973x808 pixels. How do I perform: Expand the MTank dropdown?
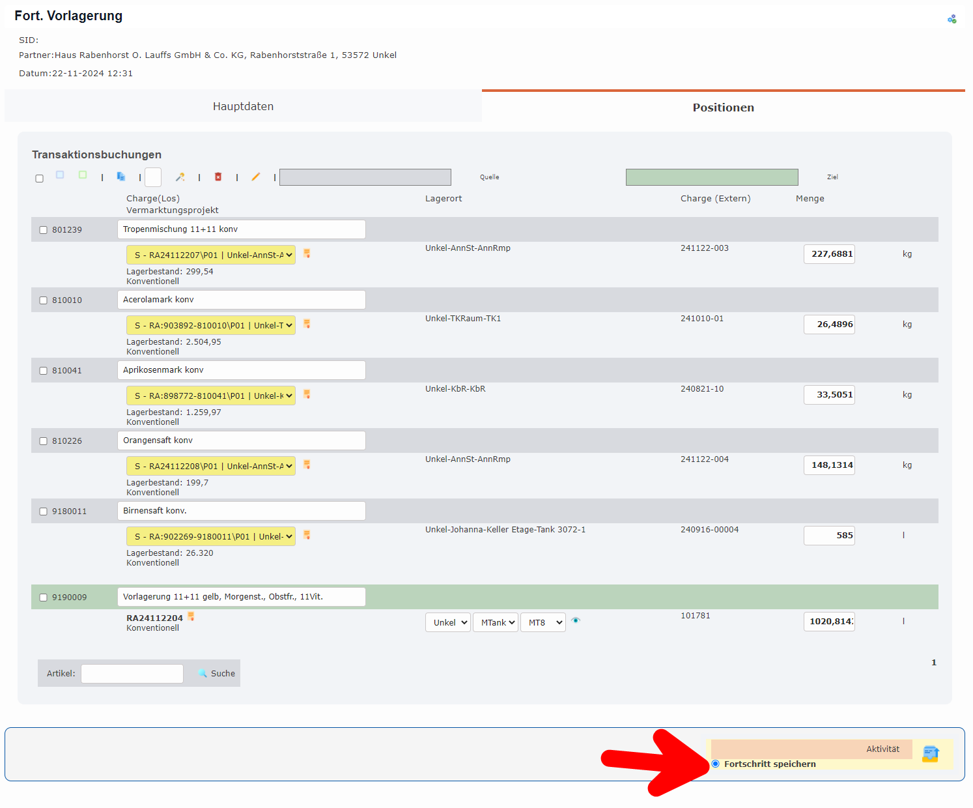[x=495, y=622]
